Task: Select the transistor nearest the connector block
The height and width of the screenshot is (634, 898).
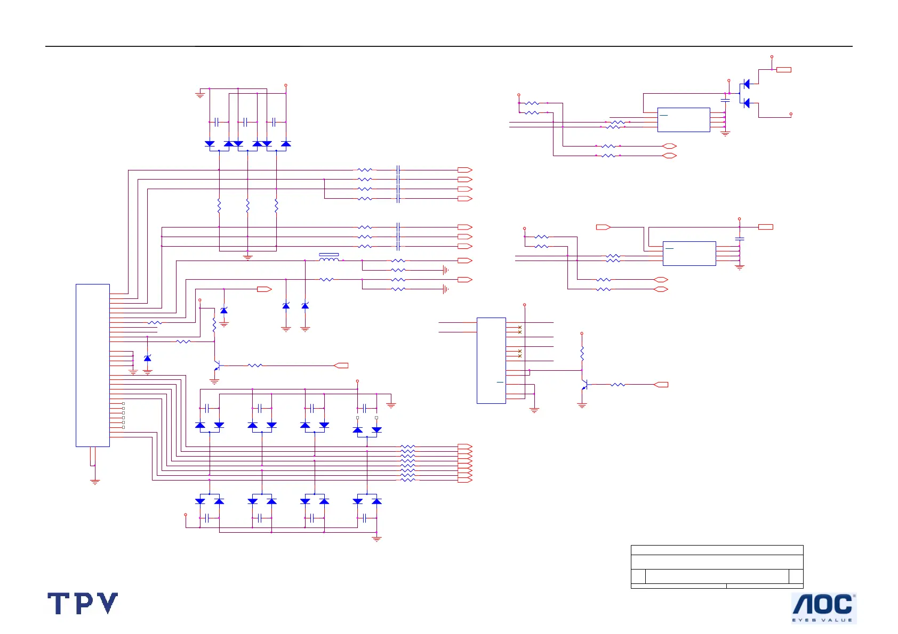Action: [216, 366]
